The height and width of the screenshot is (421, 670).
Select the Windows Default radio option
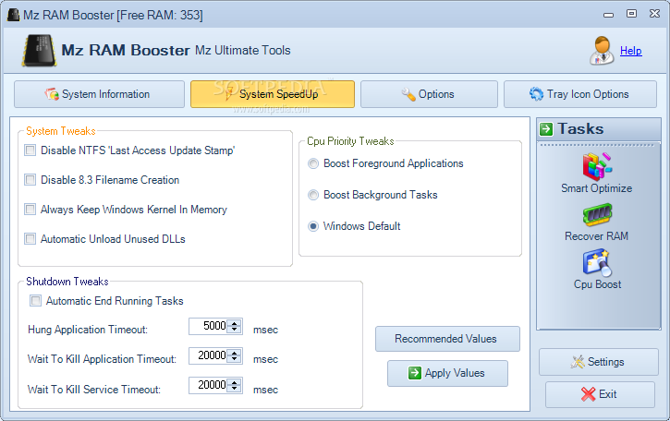pos(313,226)
